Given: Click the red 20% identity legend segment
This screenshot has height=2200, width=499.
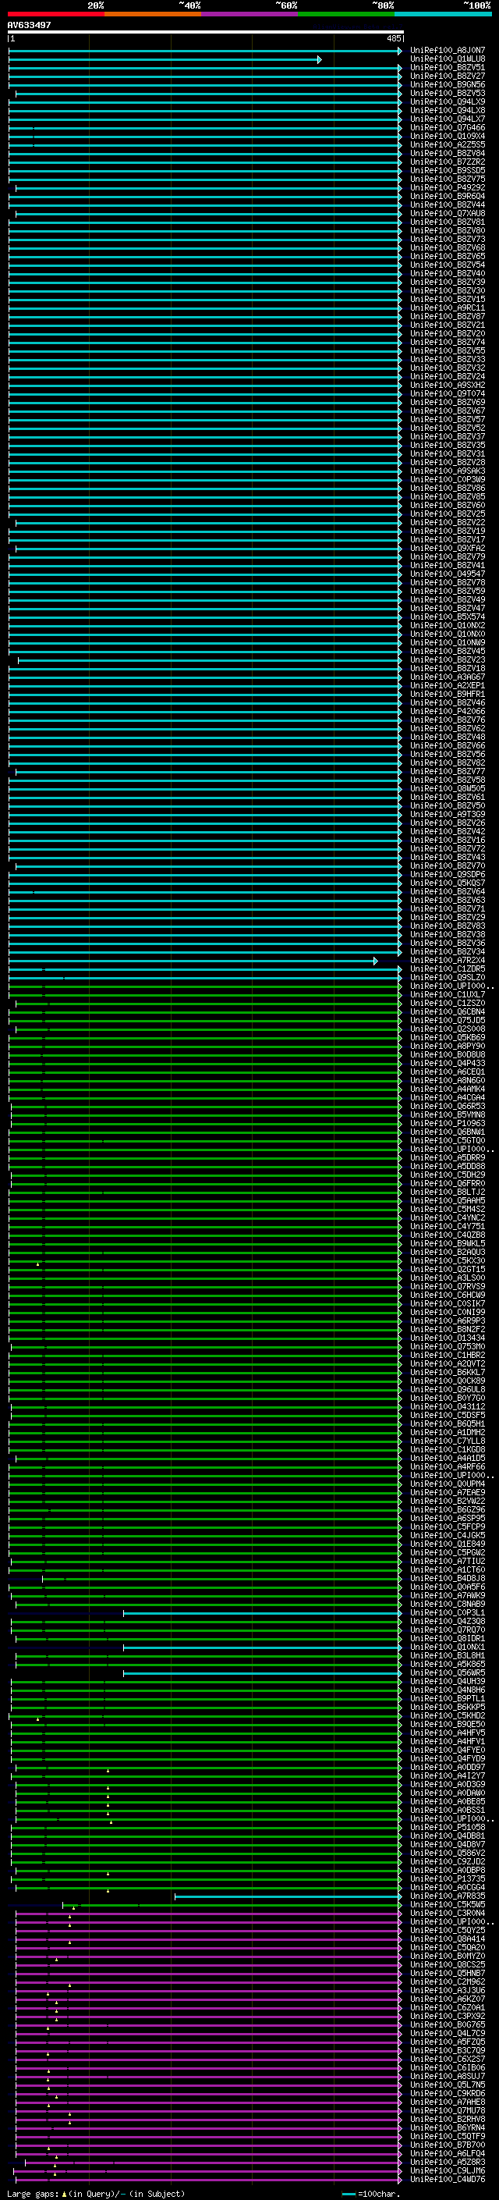Looking at the screenshot, I should pyautogui.click(x=55, y=14).
